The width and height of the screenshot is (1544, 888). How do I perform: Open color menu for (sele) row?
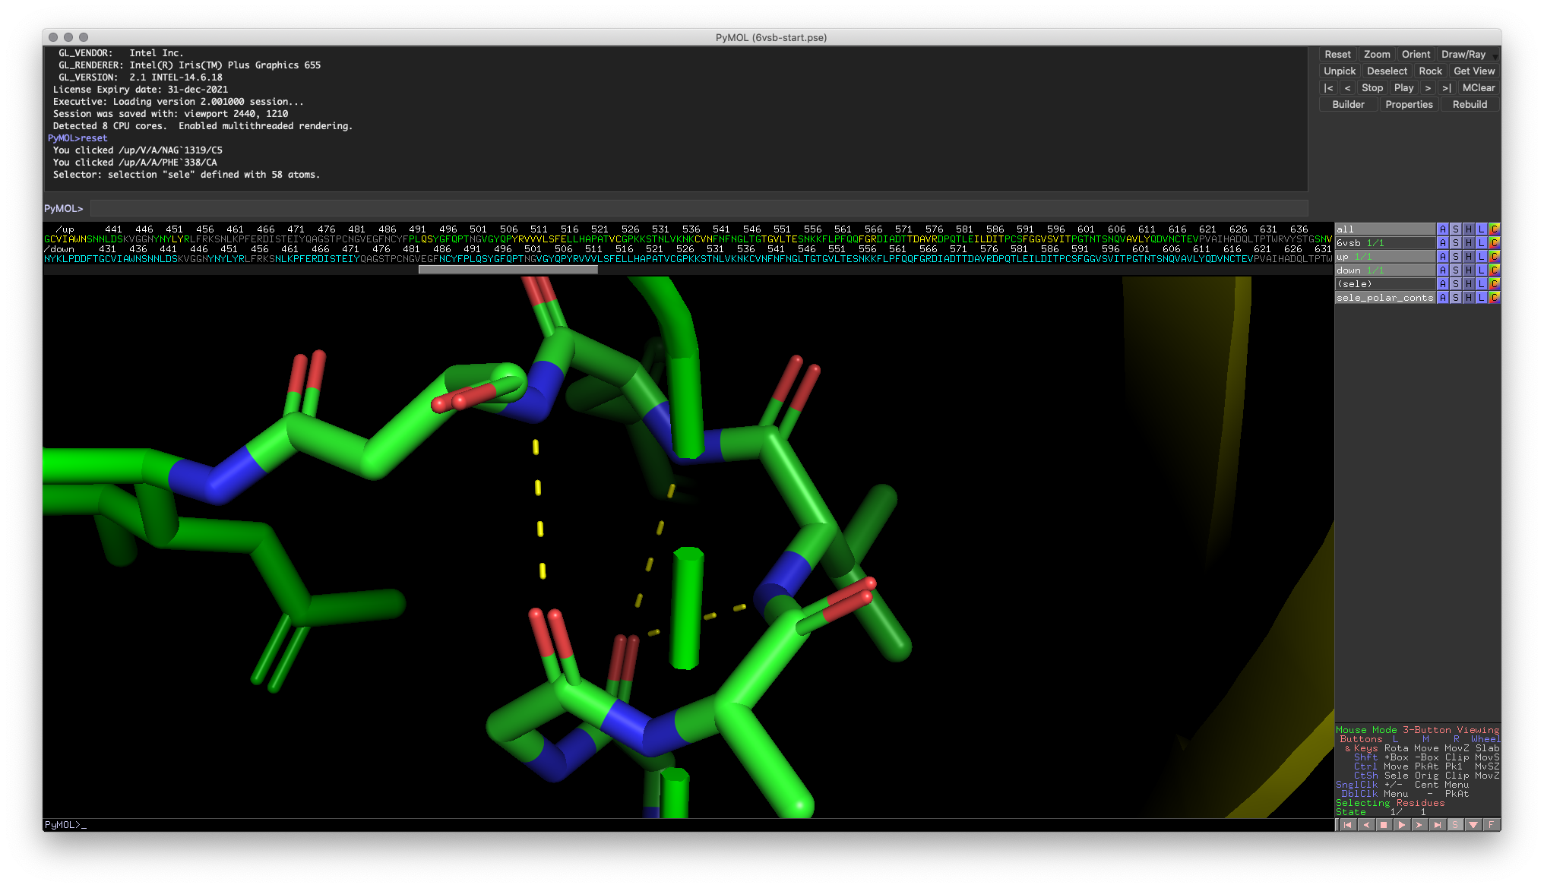pyautogui.click(x=1494, y=284)
